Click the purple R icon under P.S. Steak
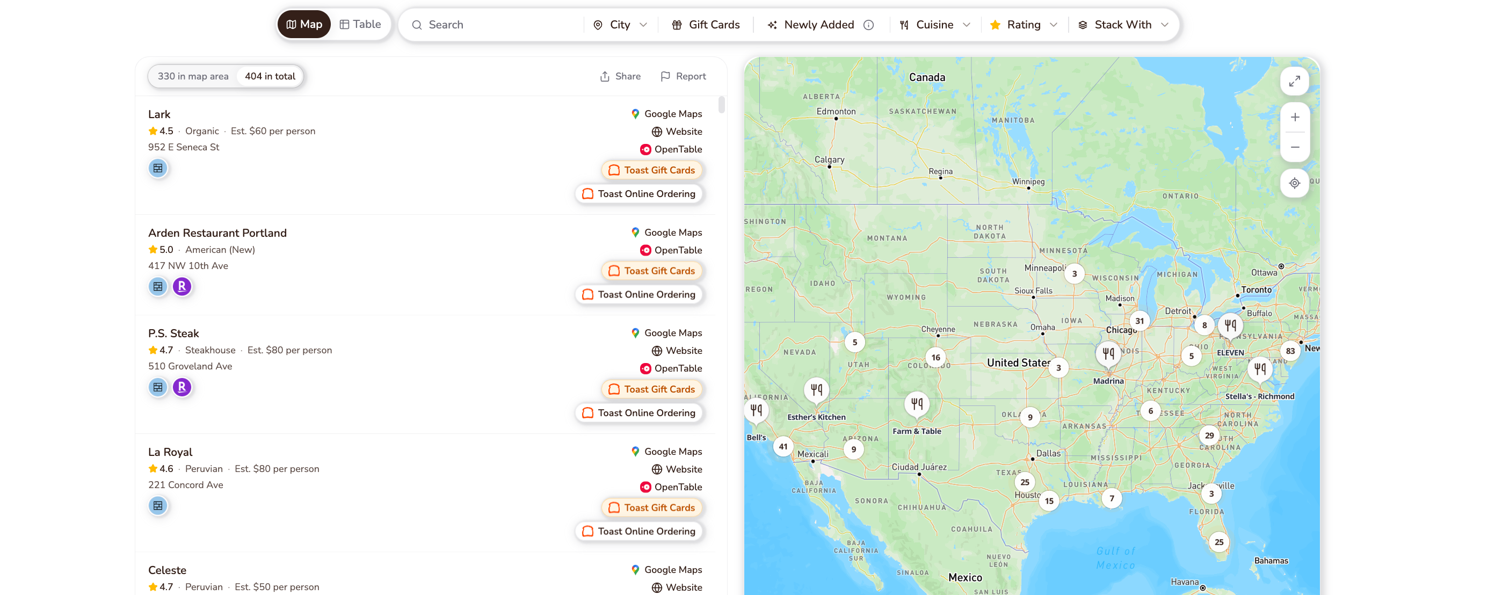The width and height of the screenshot is (1495, 595). pos(182,387)
